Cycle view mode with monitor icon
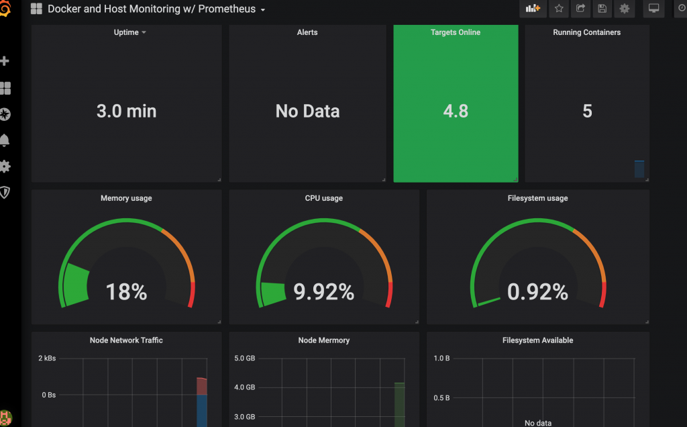The height and width of the screenshot is (427, 687). pyautogui.click(x=653, y=9)
